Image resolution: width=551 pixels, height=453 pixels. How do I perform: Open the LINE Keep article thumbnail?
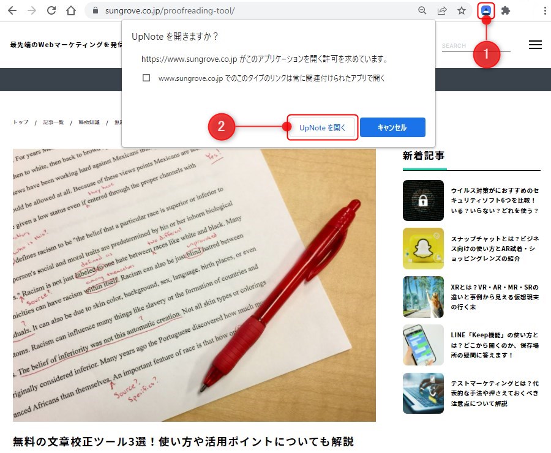423,345
